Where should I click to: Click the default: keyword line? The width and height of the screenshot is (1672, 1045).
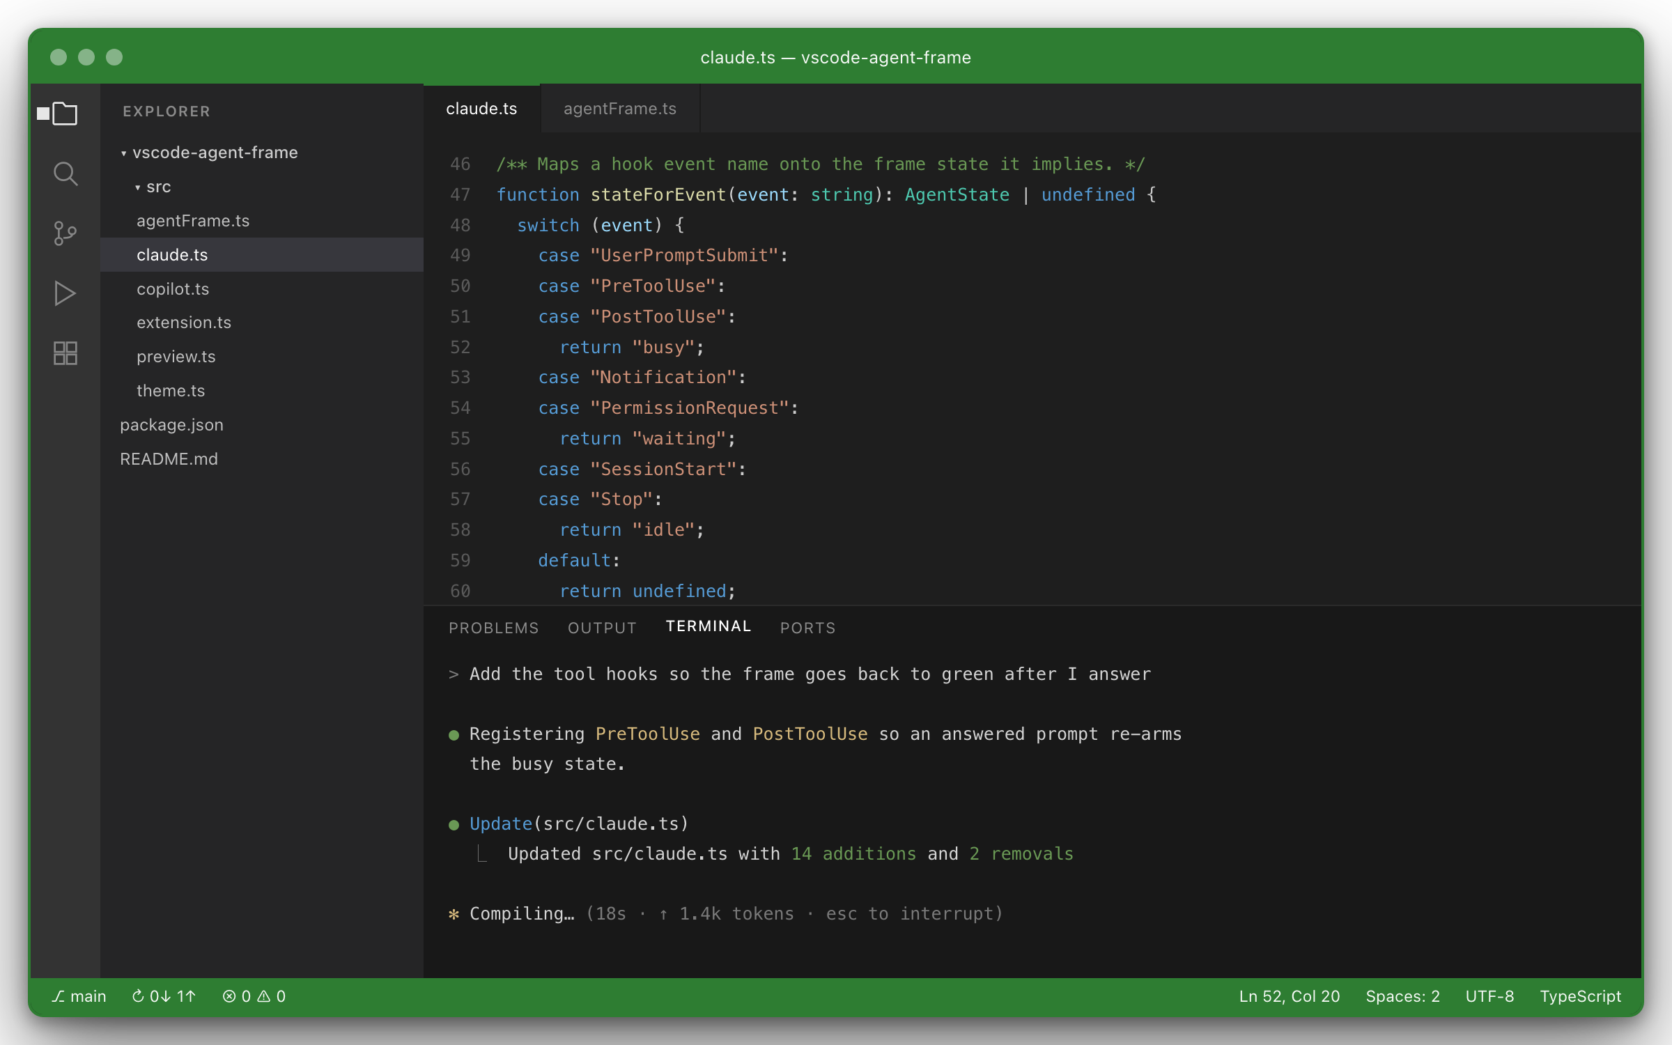click(578, 560)
